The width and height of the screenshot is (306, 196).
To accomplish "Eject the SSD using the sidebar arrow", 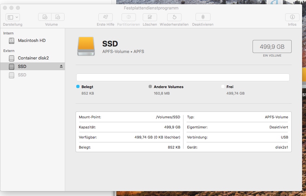I will click(x=61, y=66).
